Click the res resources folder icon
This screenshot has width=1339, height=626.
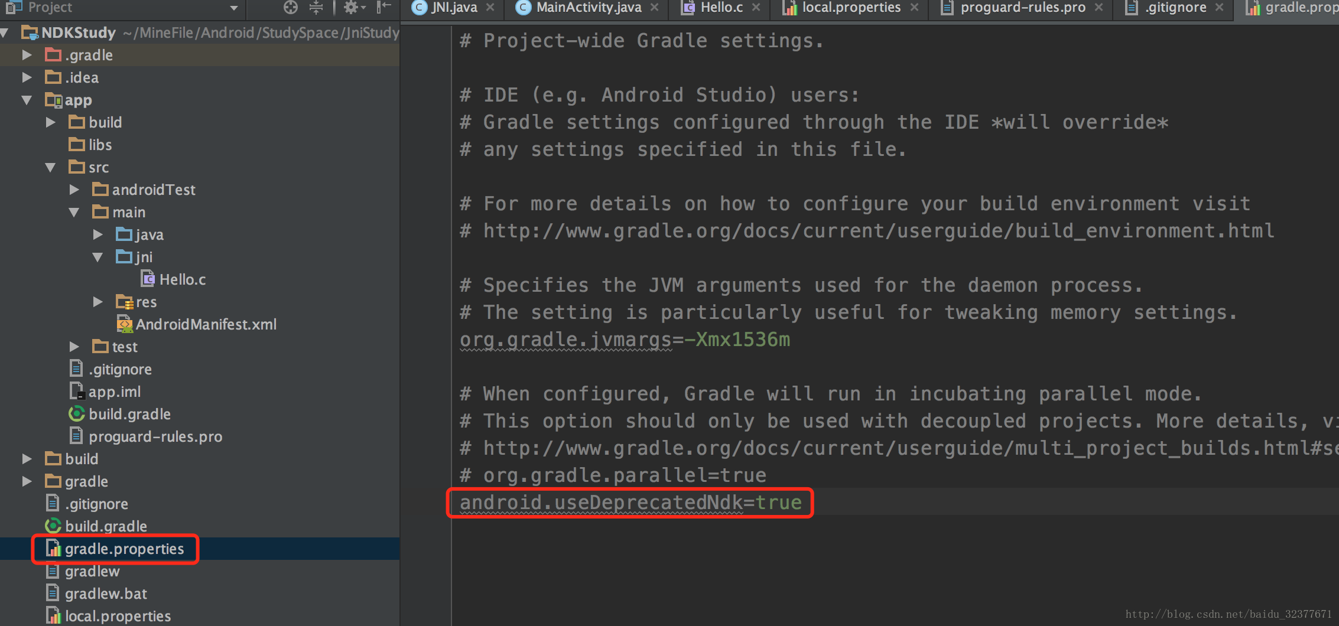pyautogui.click(x=124, y=302)
